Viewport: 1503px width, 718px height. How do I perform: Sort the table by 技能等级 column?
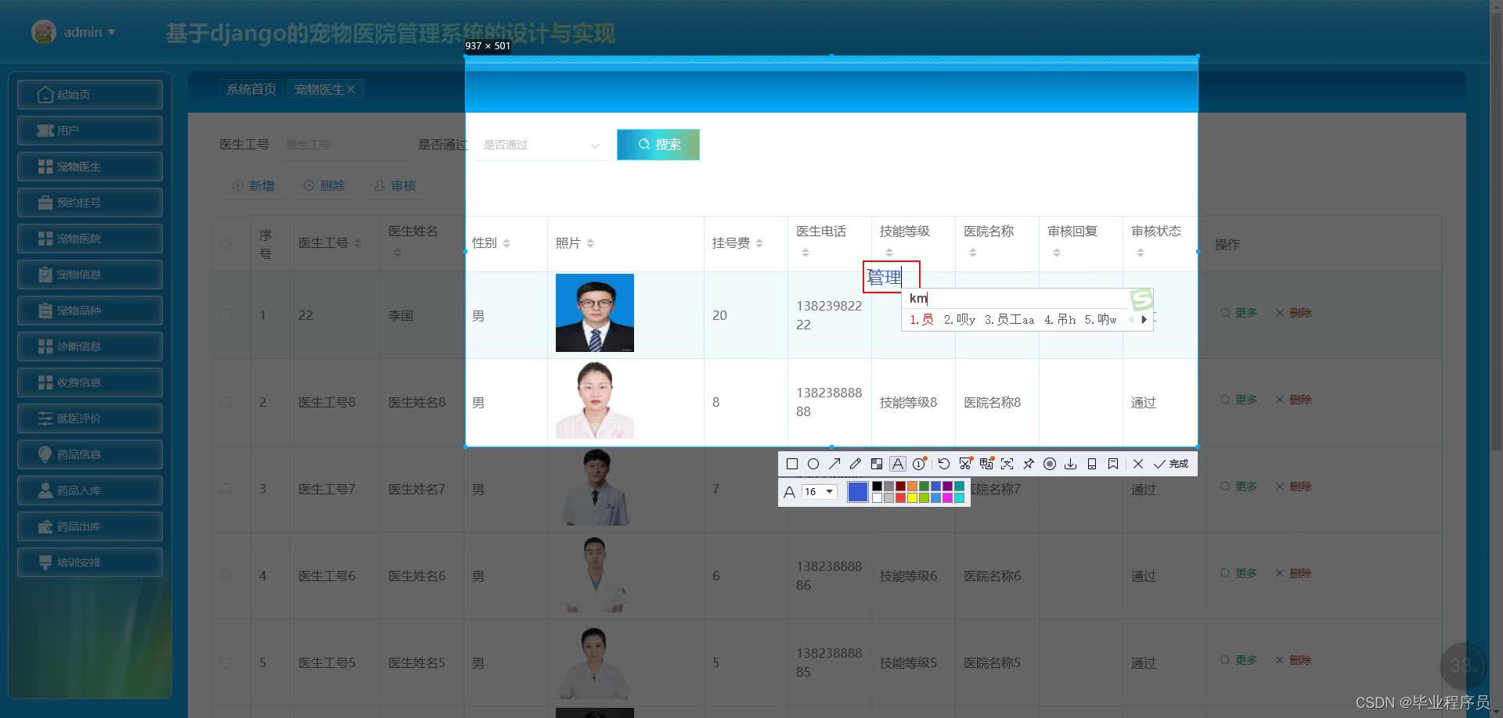(x=889, y=253)
